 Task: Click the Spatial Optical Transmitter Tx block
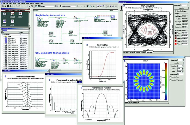[x=40, y=19]
